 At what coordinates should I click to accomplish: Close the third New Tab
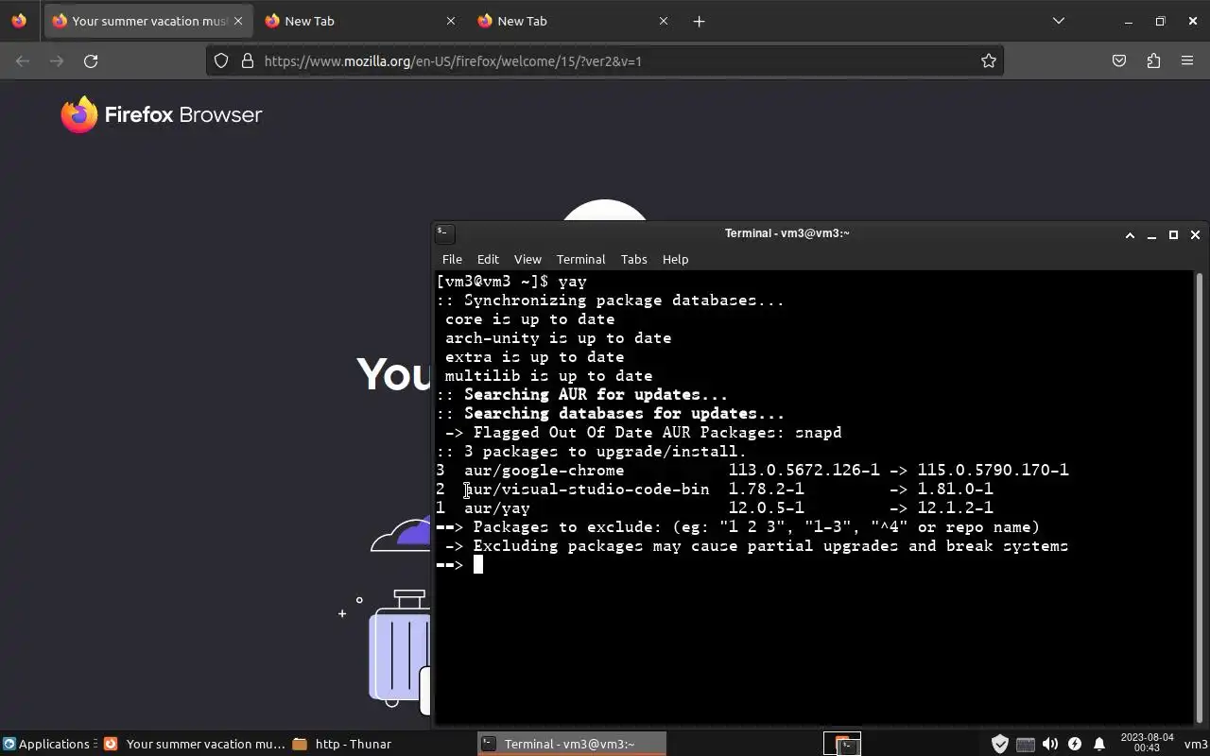(x=664, y=21)
